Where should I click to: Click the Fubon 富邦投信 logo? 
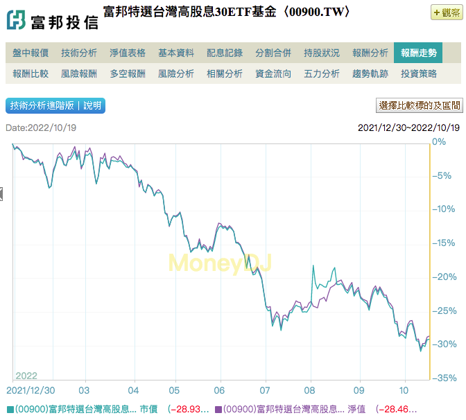pyautogui.click(x=52, y=21)
